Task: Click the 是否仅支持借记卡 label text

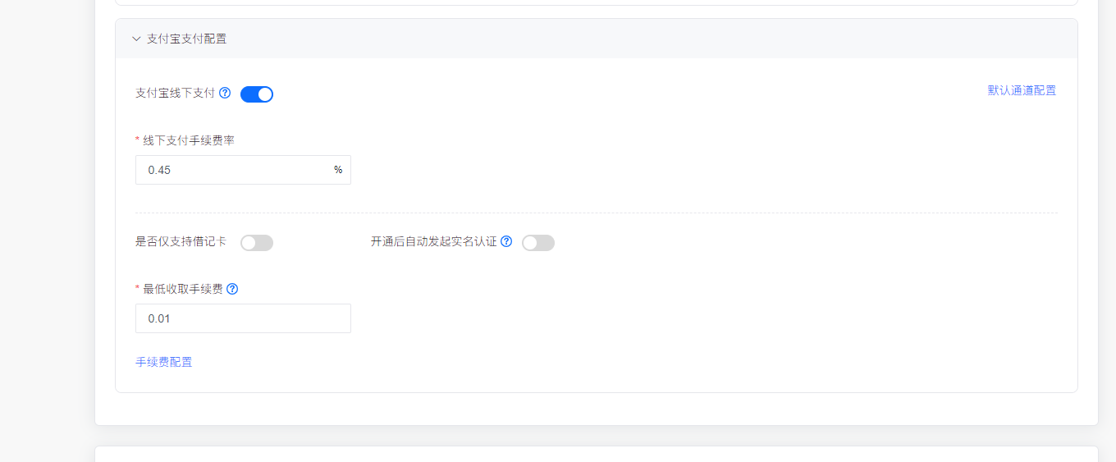Action: tap(181, 242)
